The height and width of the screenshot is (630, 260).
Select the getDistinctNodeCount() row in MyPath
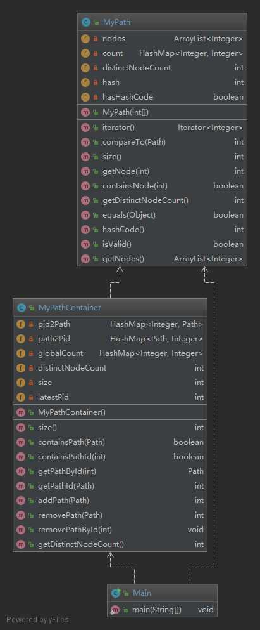coord(162,200)
